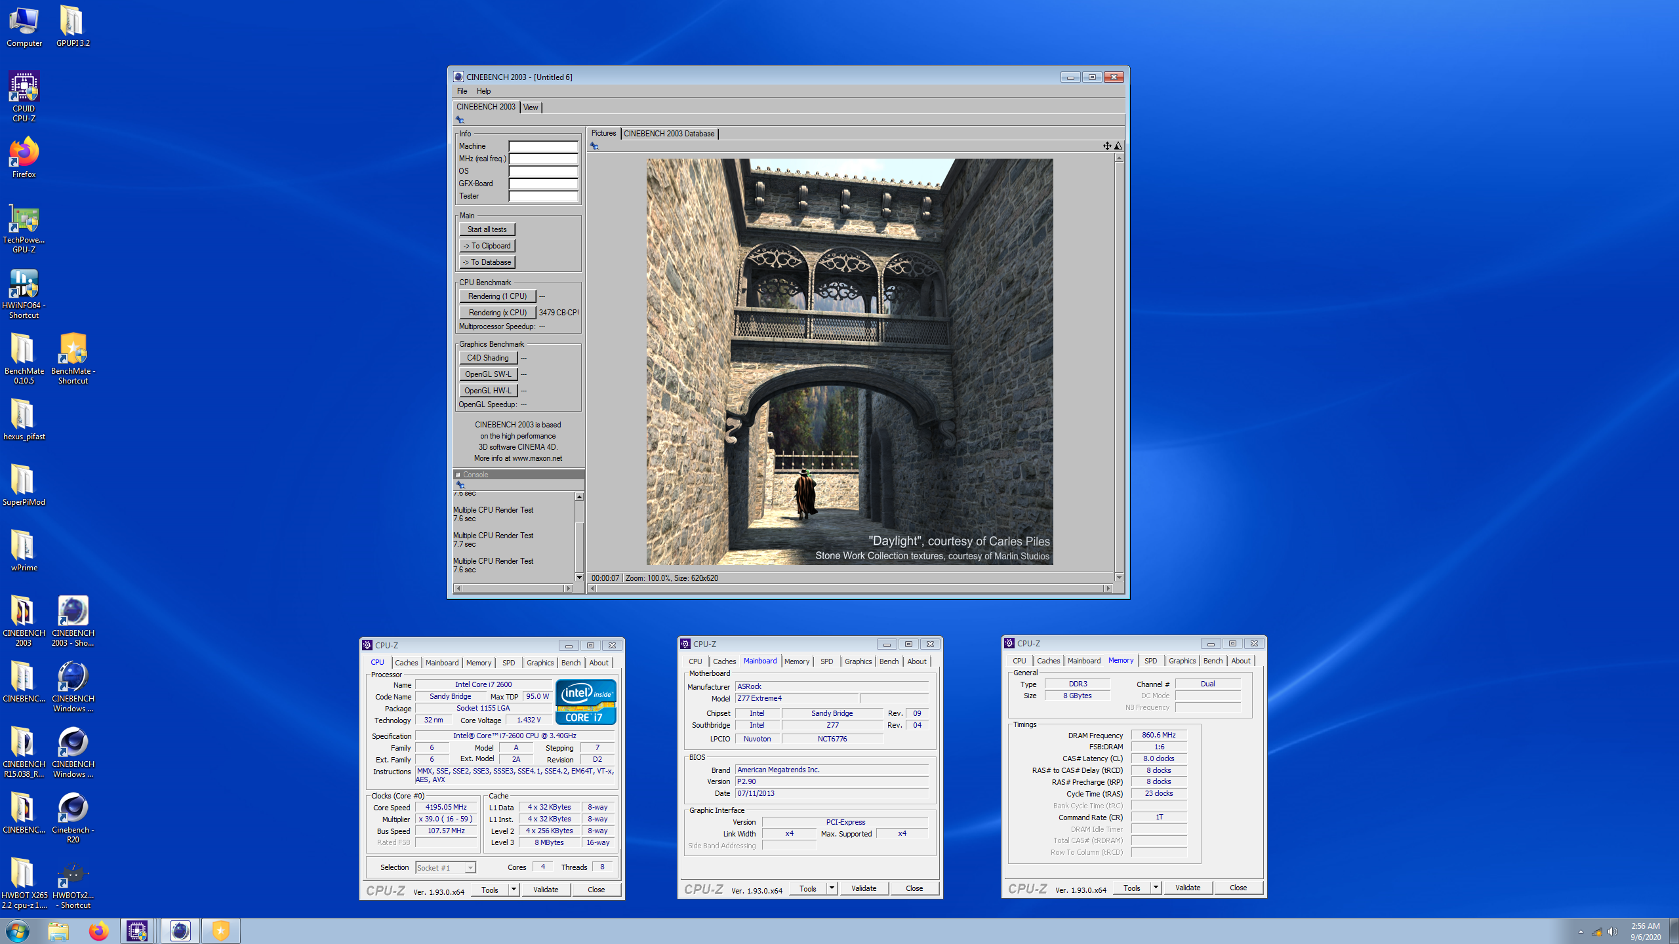
Task: Show hidden icons tray arrow
Action: click(1581, 932)
